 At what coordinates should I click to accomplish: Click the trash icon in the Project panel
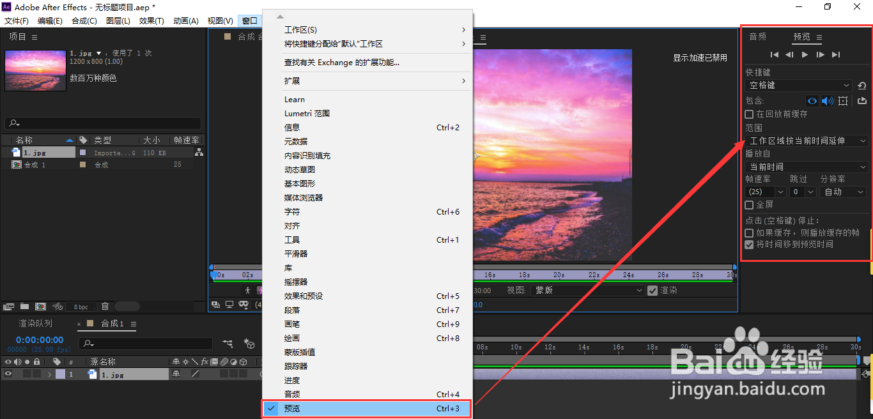pos(105,307)
